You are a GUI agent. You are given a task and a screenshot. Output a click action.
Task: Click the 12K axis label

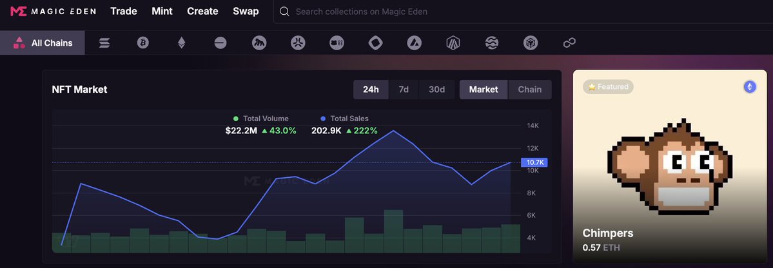(x=533, y=148)
